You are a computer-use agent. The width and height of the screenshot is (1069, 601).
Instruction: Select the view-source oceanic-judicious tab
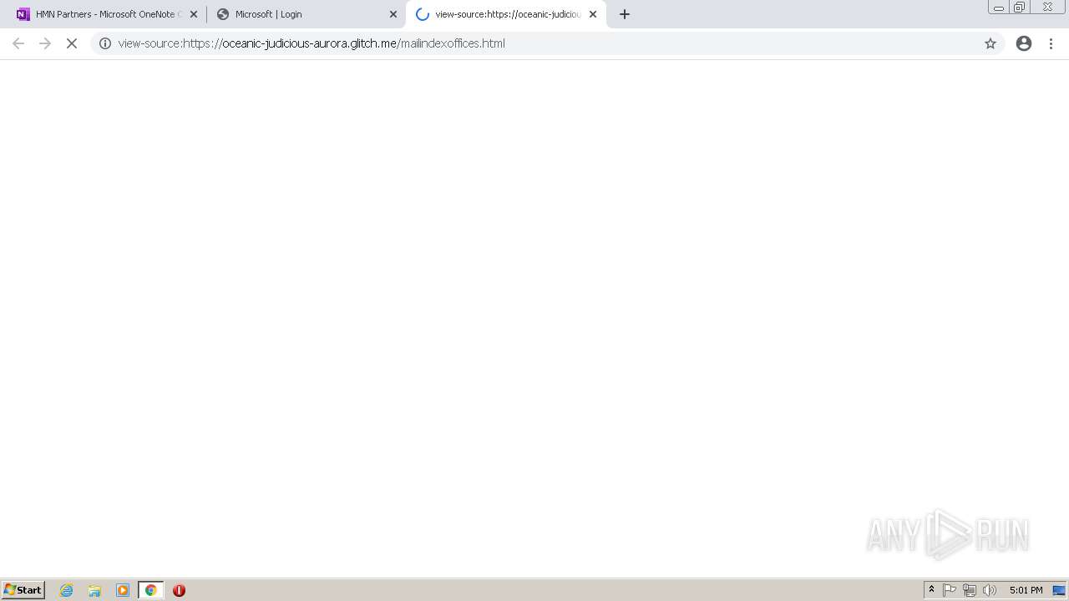point(506,14)
